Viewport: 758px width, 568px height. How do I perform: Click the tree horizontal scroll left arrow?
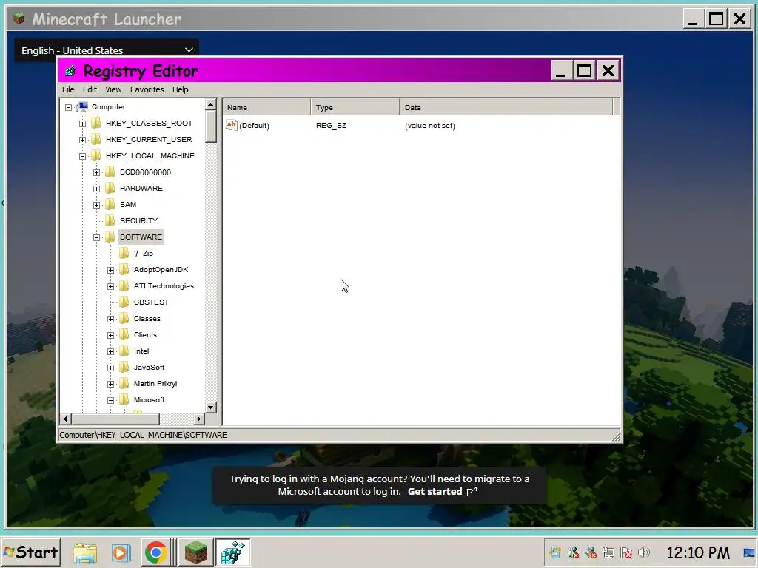click(x=66, y=419)
